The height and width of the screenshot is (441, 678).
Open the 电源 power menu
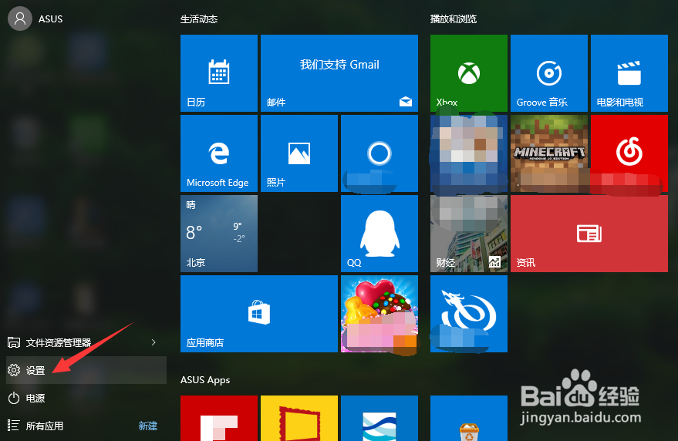coord(86,398)
